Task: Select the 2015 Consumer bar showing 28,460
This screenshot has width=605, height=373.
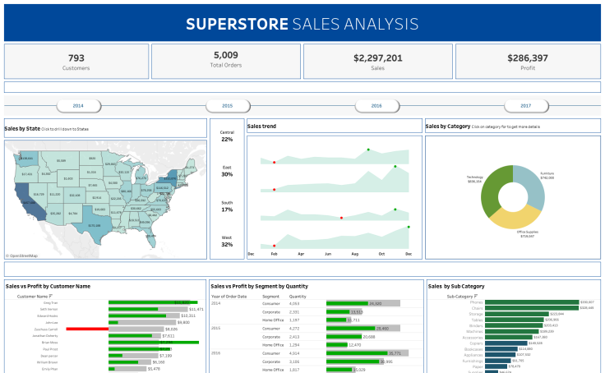Action: pyautogui.click(x=363, y=329)
